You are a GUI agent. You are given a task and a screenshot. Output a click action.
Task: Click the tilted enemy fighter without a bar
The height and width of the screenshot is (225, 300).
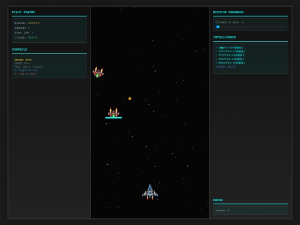click(98, 72)
